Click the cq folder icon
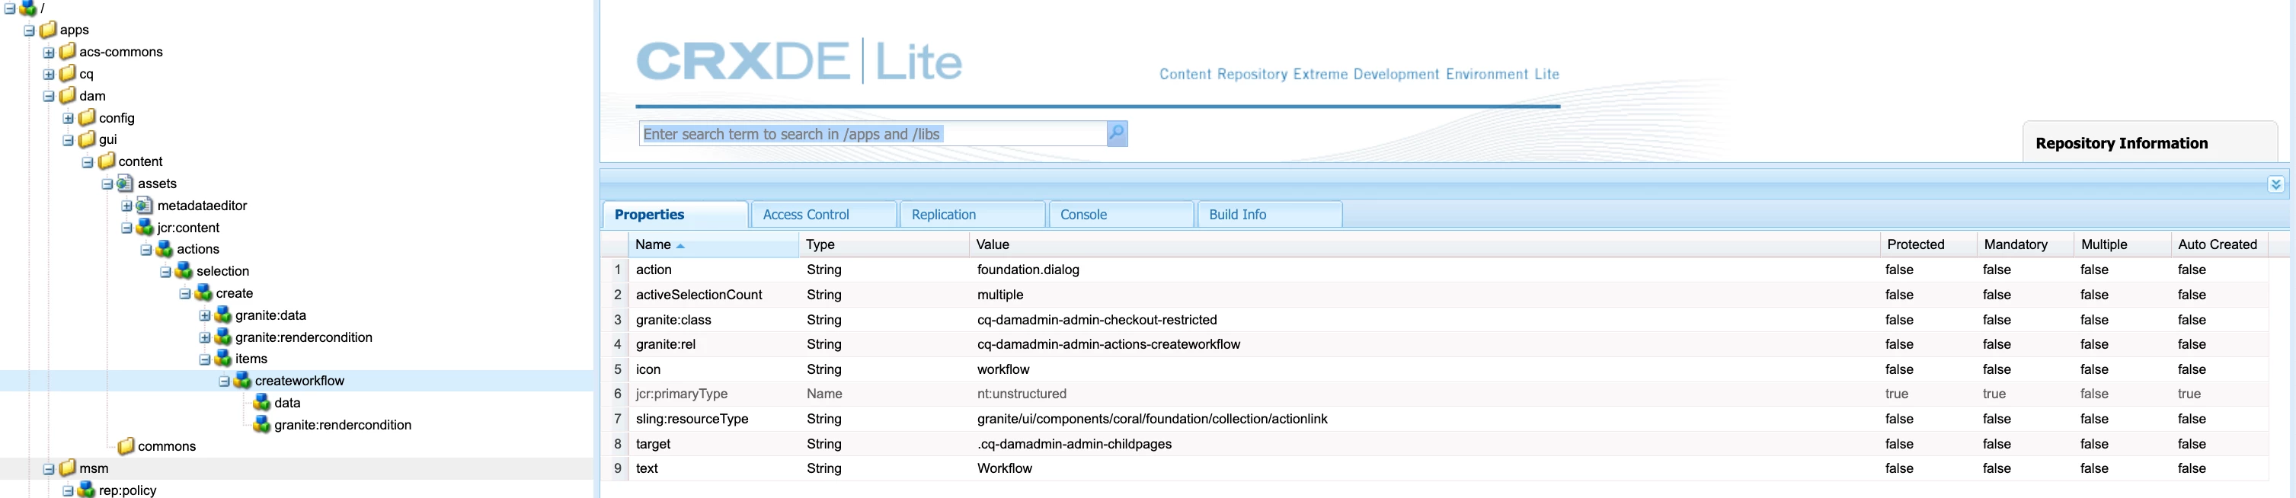This screenshot has width=2296, height=498. pyautogui.click(x=68, y=74)
